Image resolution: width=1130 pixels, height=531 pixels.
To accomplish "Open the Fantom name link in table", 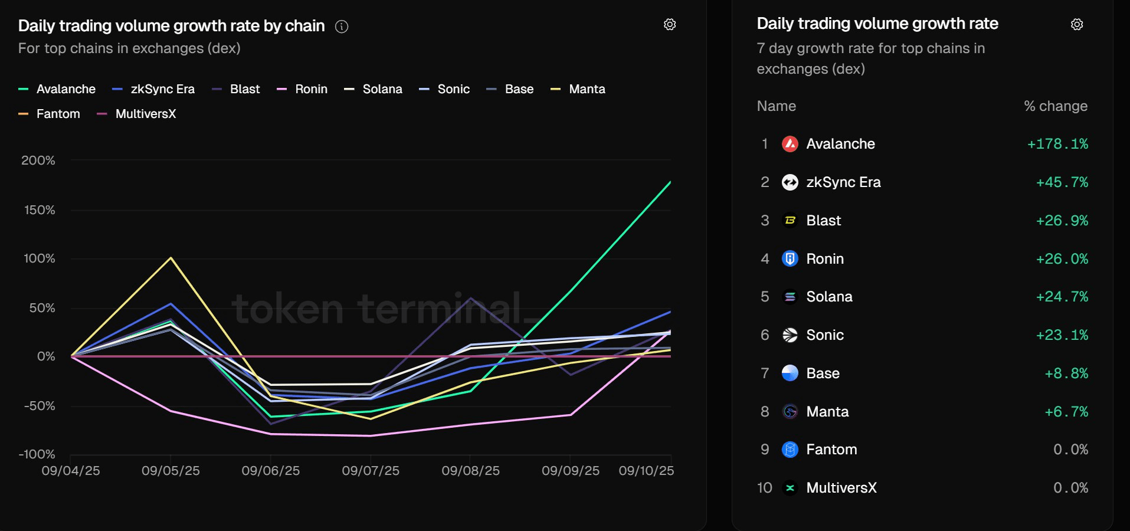I will 831,450.
